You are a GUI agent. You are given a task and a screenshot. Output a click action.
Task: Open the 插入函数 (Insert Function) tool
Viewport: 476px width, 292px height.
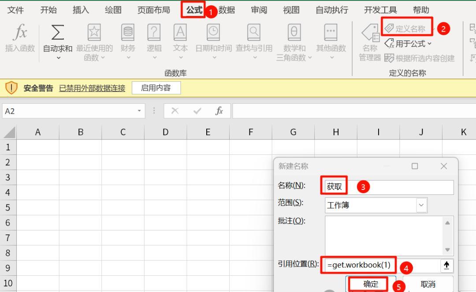[20, 38]
